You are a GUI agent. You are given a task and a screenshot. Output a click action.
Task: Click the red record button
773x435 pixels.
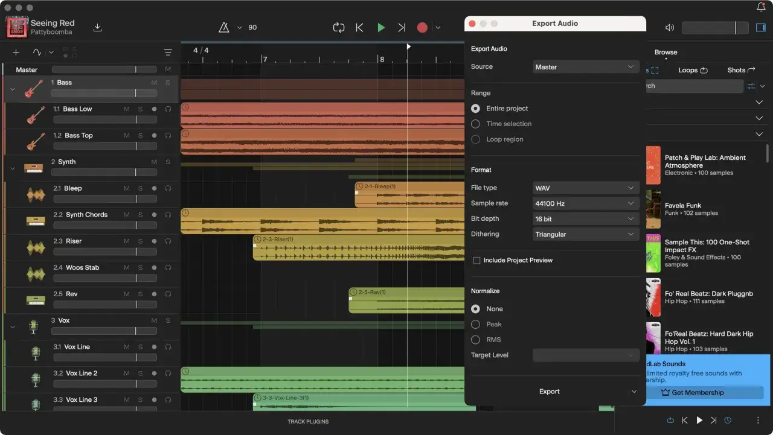click(422, 27)
